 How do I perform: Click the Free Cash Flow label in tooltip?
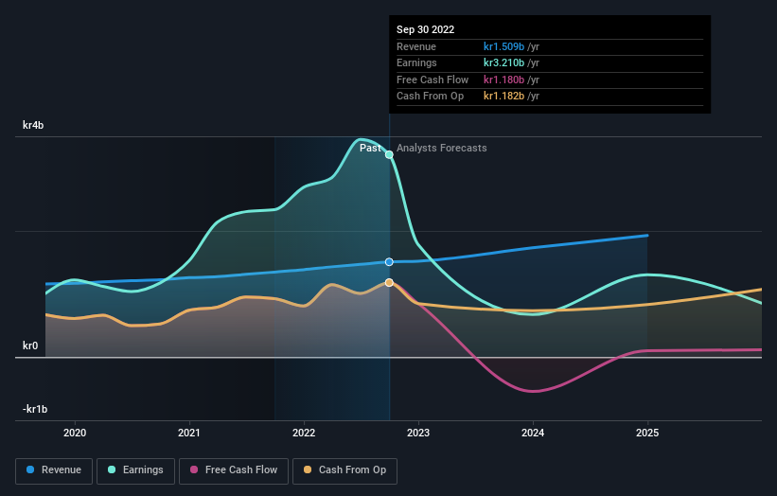(x=433, y=80)
